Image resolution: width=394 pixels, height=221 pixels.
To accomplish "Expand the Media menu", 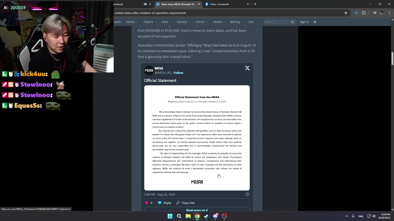I will click(219, 22).
